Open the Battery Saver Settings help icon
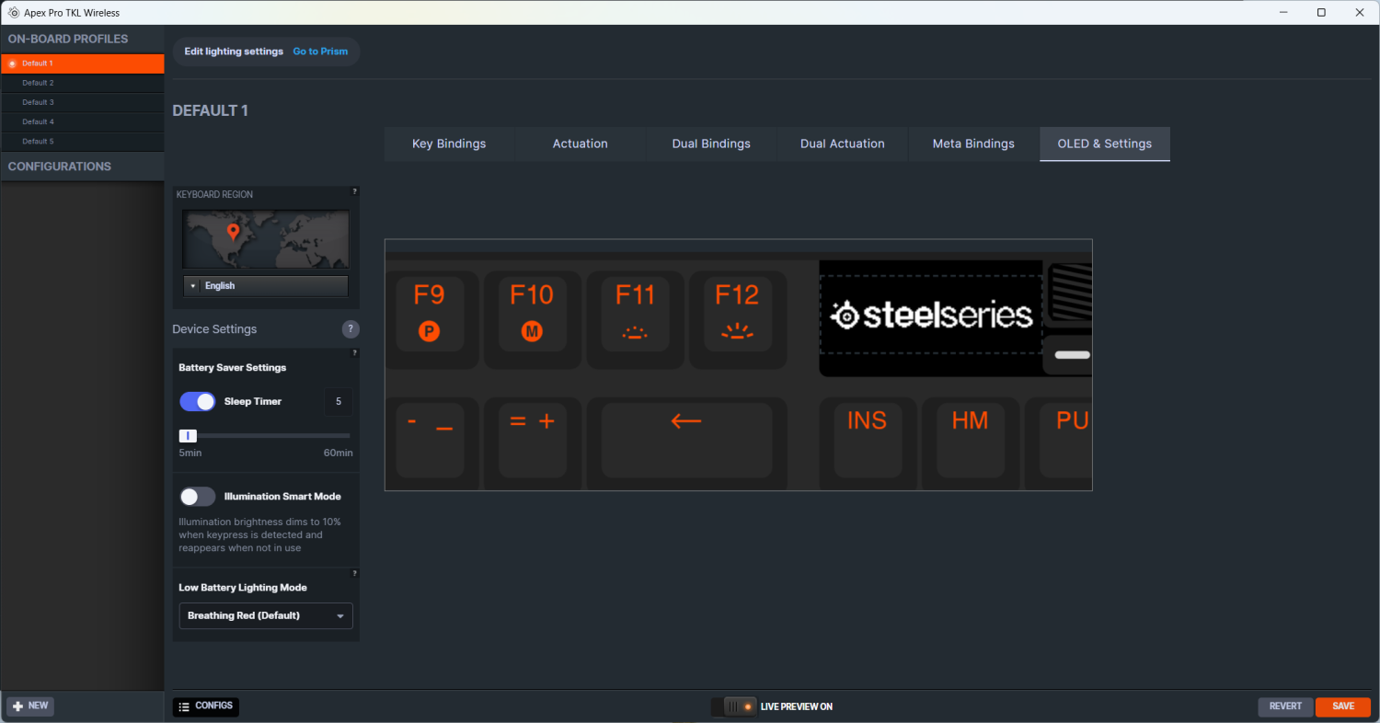 pyautogui.click(x=355, y=353)
